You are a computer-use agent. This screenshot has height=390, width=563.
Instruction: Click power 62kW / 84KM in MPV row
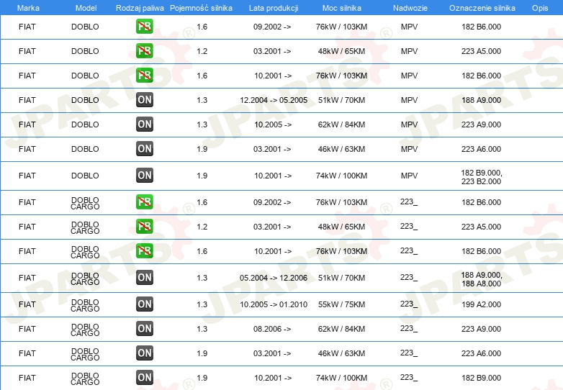click(x=341, y=124)
